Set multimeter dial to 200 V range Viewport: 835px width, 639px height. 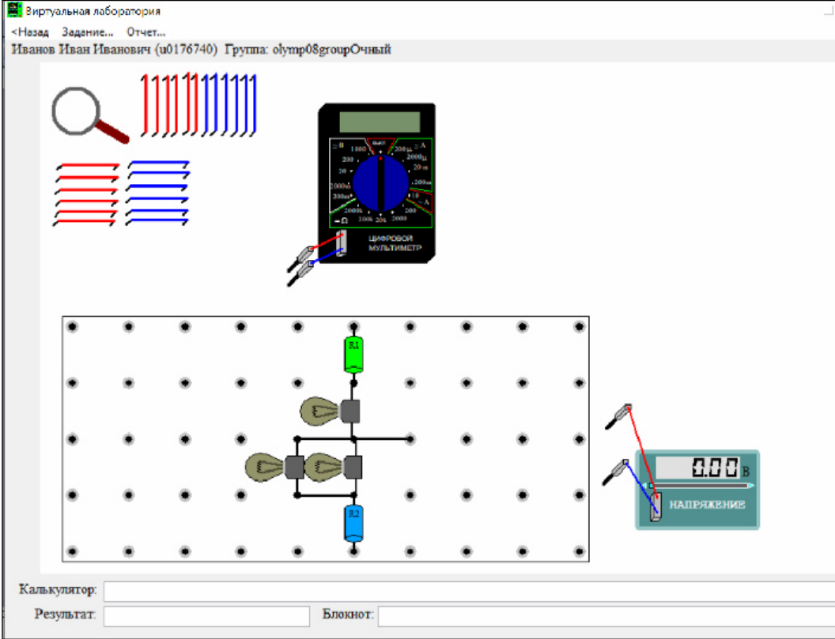click(x=348, y=160)
